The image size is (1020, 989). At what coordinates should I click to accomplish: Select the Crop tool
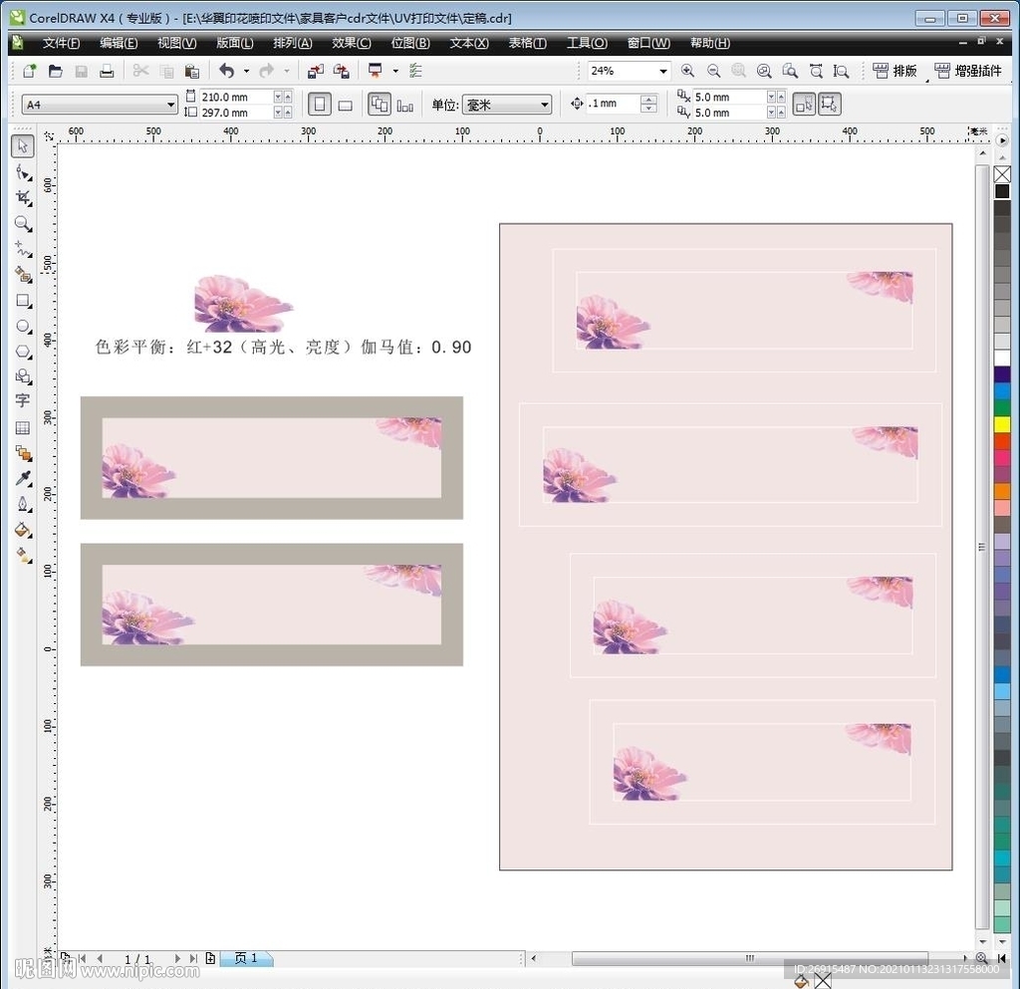[x=23, y=198]
